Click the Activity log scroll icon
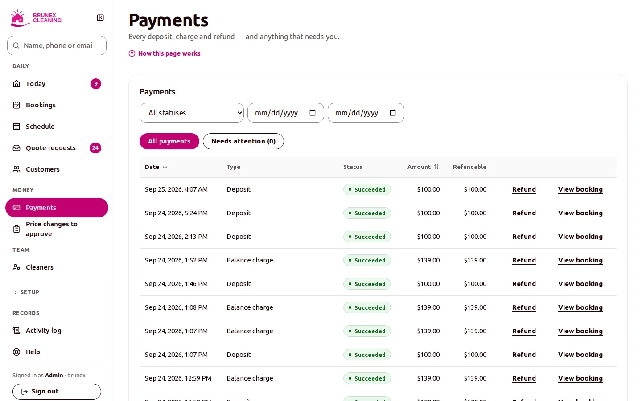This screenshot has height=401, width=642. 16,331
